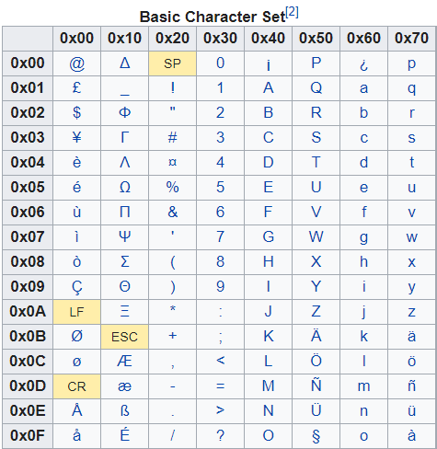Click the highlighted ESC cell

point(124,337)
